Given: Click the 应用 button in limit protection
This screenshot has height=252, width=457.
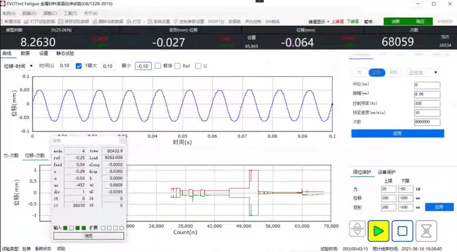Looking at the screenshot, I should (x=439, y=207).
